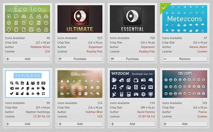Purchase the Essential icon set
This screenshot has width=213, height=132.
pyautogui.click(x=132, y=59)
